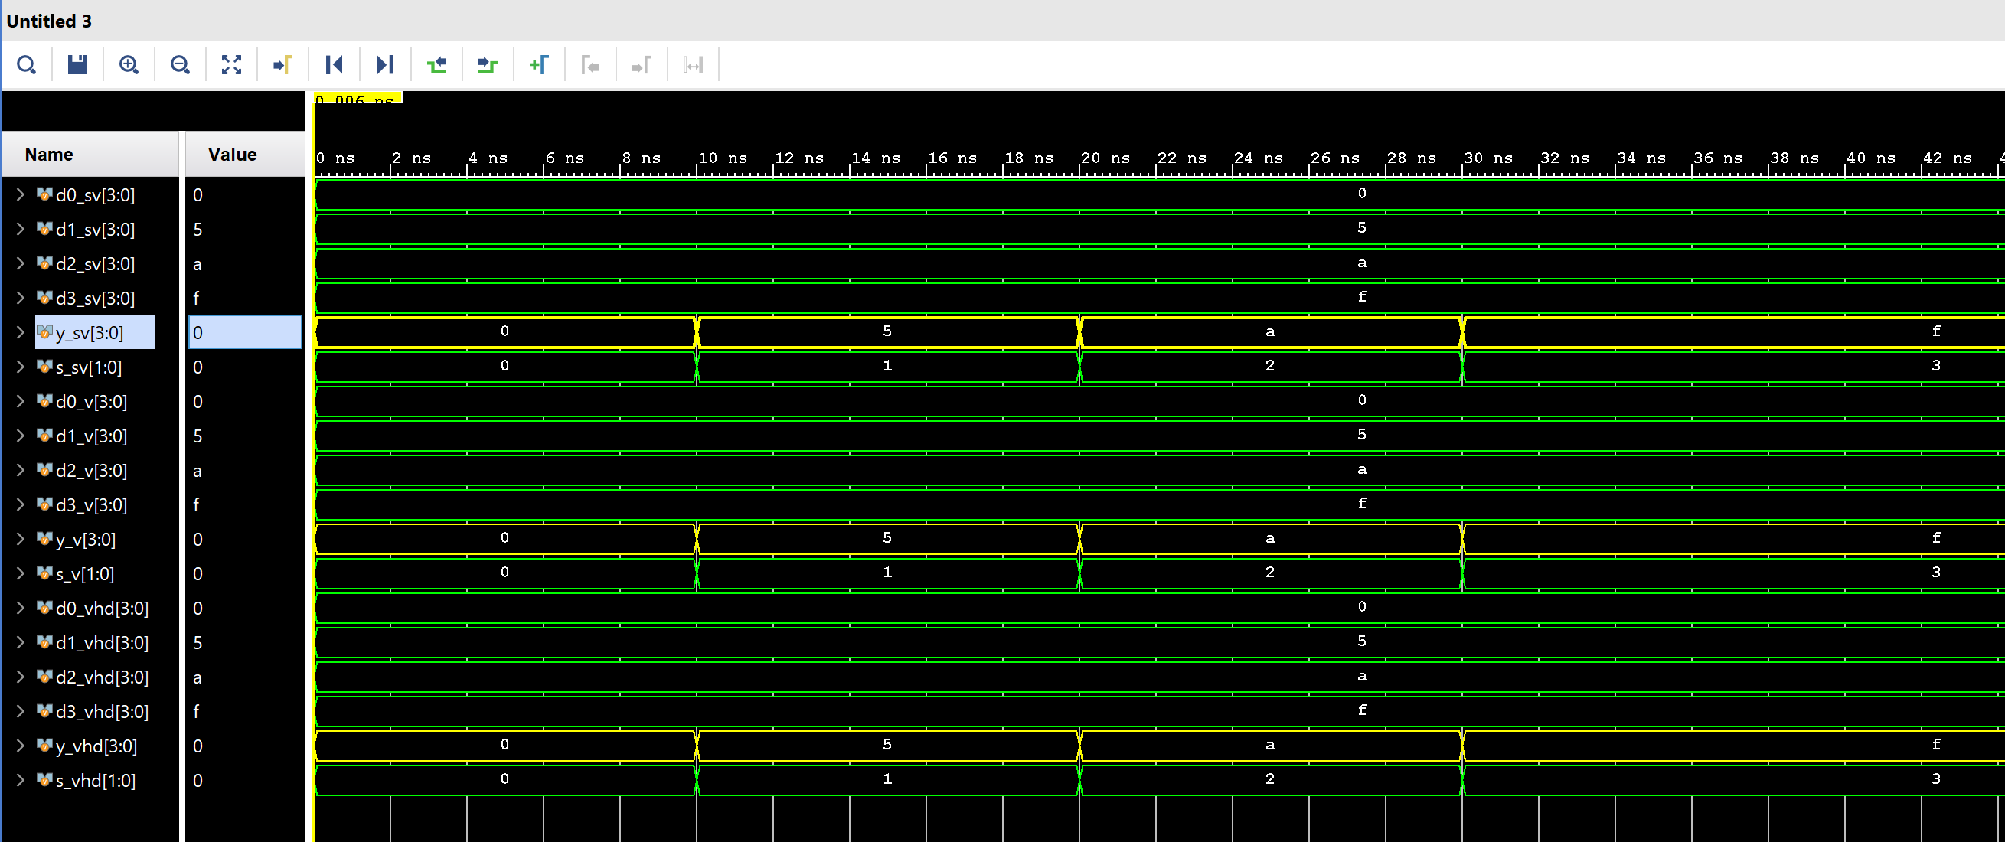Jump to the end time
This screenshot has height=842, width=2005.
point(385,64)
